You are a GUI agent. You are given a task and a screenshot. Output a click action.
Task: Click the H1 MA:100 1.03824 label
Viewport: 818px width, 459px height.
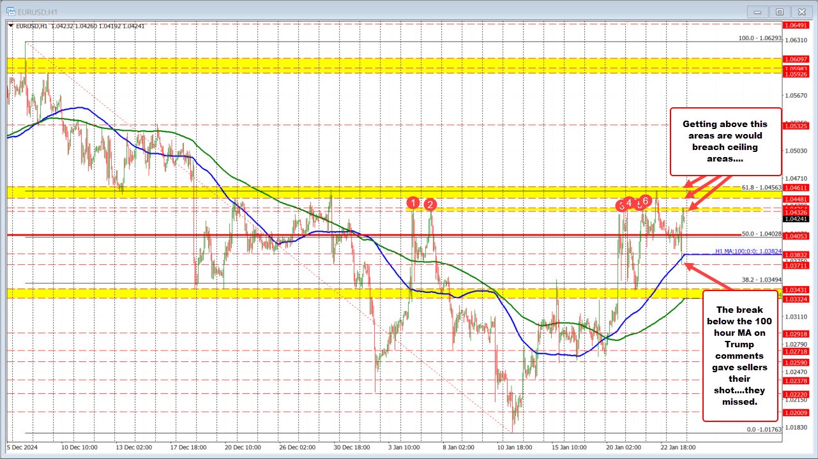click(x=747, y=252)
